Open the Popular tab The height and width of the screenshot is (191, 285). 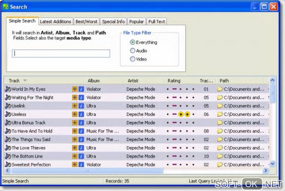(x=137, y=21)
